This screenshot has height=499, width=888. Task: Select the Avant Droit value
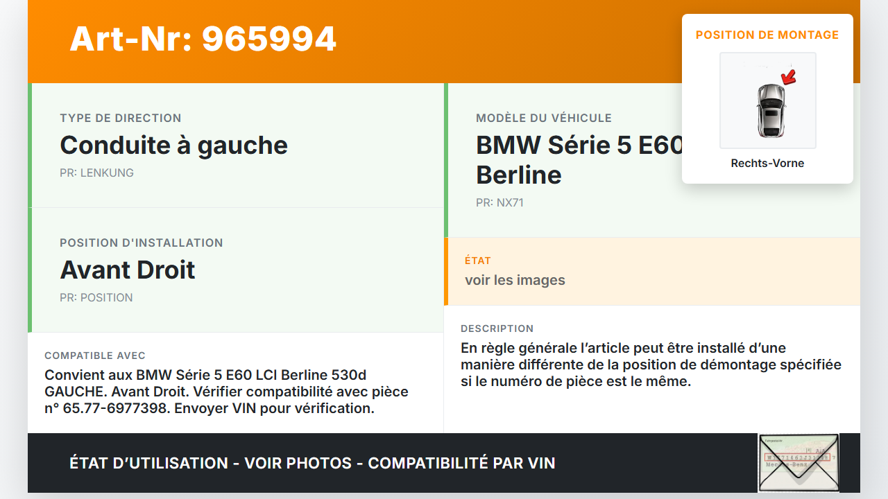[x=128, y=270]
